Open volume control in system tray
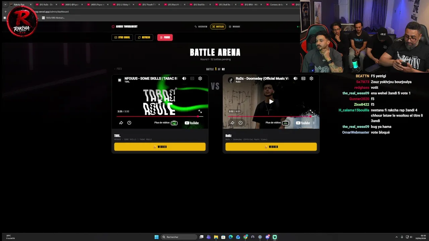 point(412,237)
